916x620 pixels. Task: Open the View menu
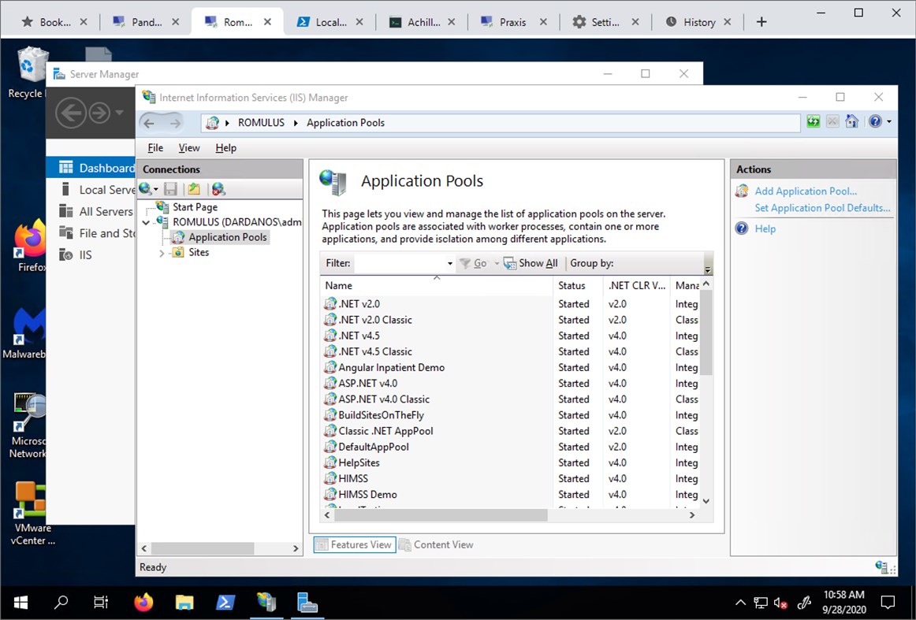tap(188, 147)
